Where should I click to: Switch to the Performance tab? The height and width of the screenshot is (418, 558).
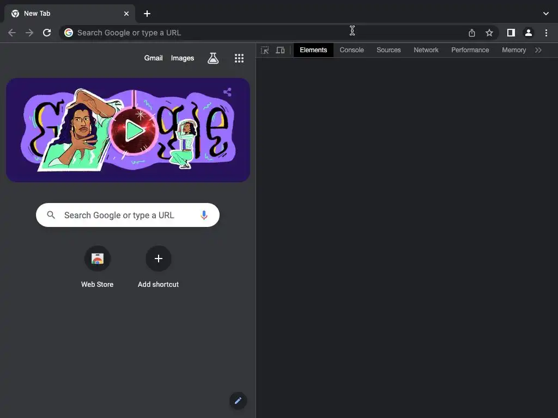tap(470, 50)
